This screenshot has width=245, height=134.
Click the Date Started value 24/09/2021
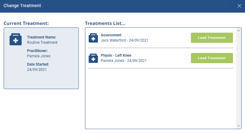click(x=37, y=70)
